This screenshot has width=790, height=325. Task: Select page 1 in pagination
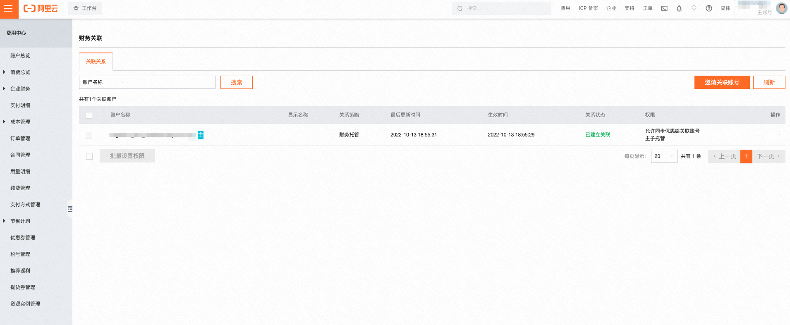click(747, 156)
